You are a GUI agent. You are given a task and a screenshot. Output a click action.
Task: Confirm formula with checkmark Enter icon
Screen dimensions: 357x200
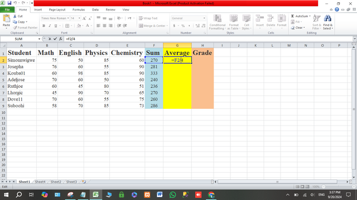55,39
